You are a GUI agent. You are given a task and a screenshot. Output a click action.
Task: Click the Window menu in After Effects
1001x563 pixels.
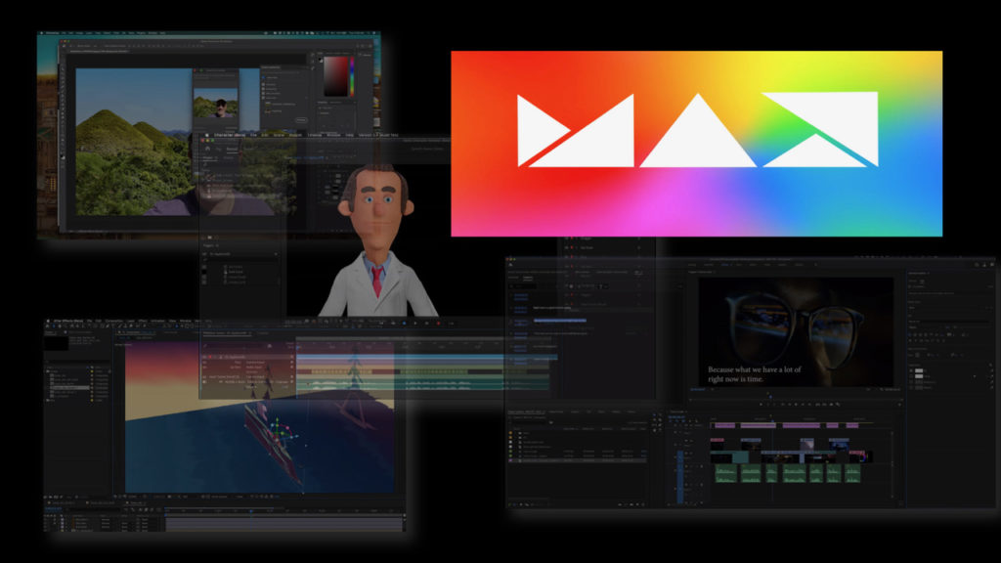[x=184, y=321]
